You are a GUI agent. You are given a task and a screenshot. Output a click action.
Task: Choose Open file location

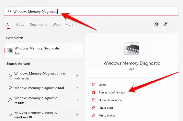pyautogui.click(x=110, y=100)
